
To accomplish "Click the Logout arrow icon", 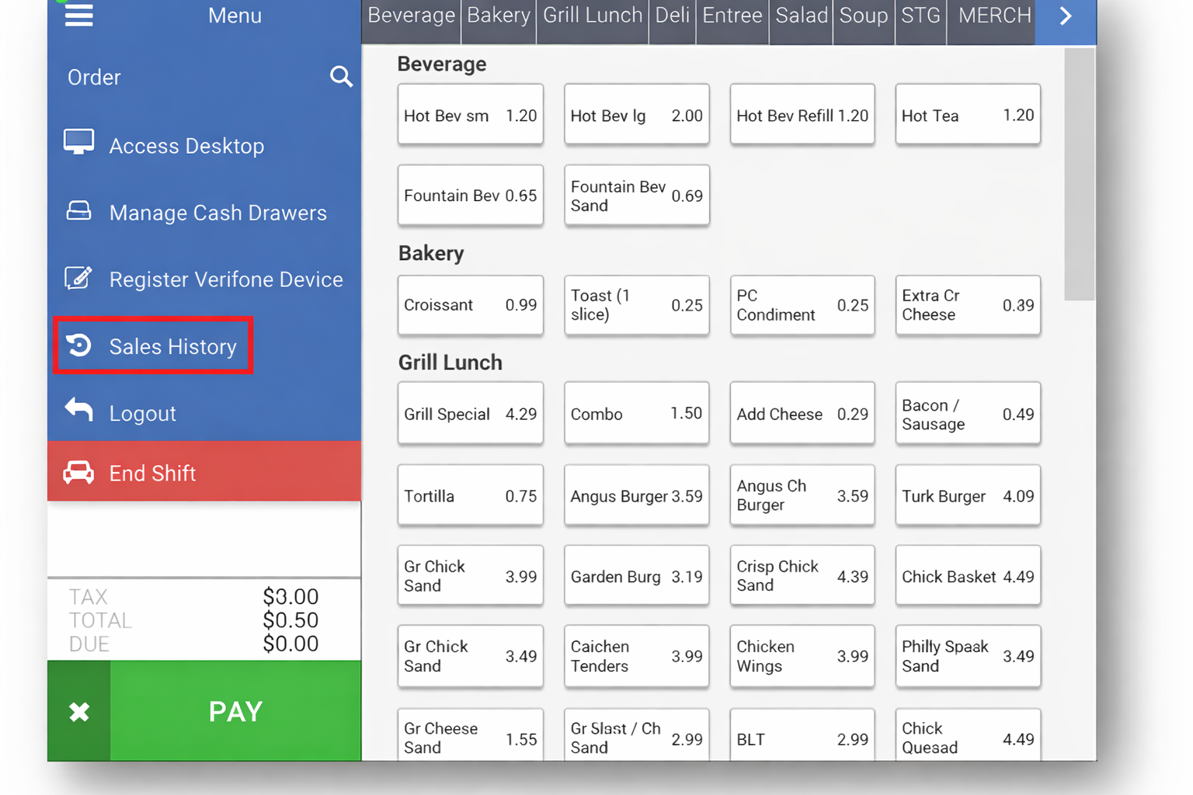I will click(78, 409).
